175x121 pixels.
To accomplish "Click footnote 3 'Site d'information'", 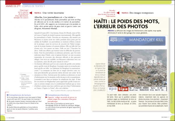I will tap(26, 83).
